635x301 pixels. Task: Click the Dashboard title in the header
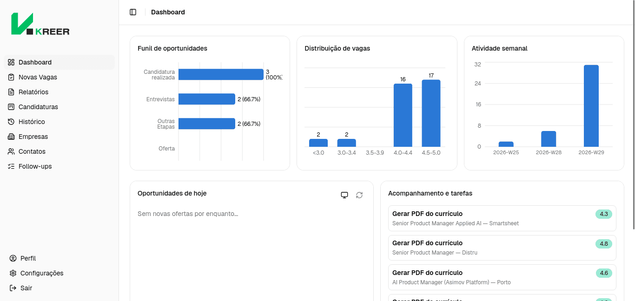[x=168, y=12]
